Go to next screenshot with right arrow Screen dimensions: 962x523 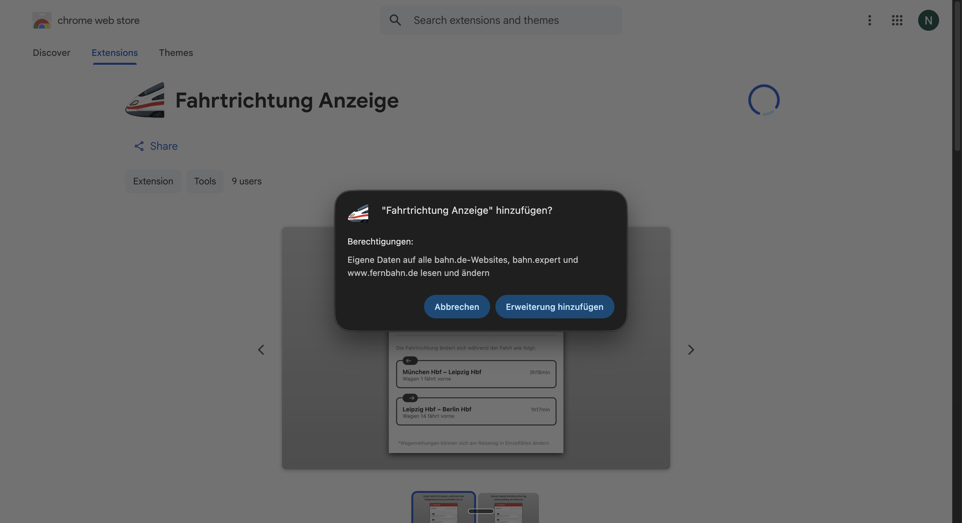[x=691, y=349]
